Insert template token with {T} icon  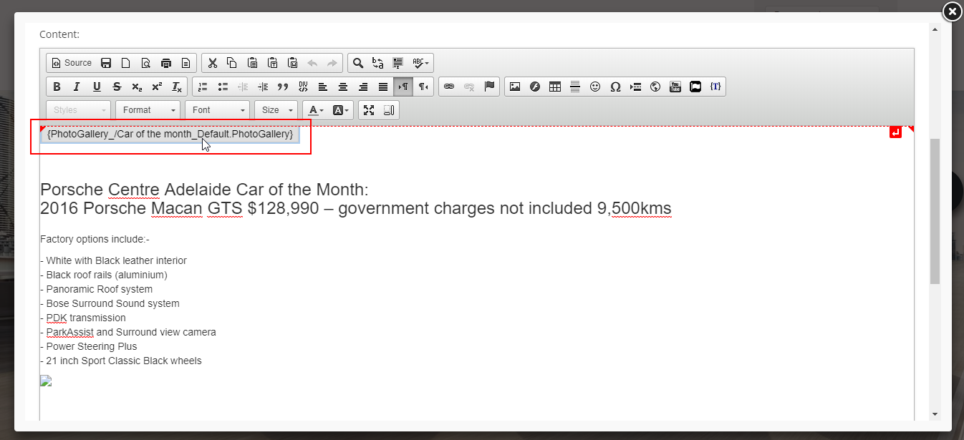[715, 87]
